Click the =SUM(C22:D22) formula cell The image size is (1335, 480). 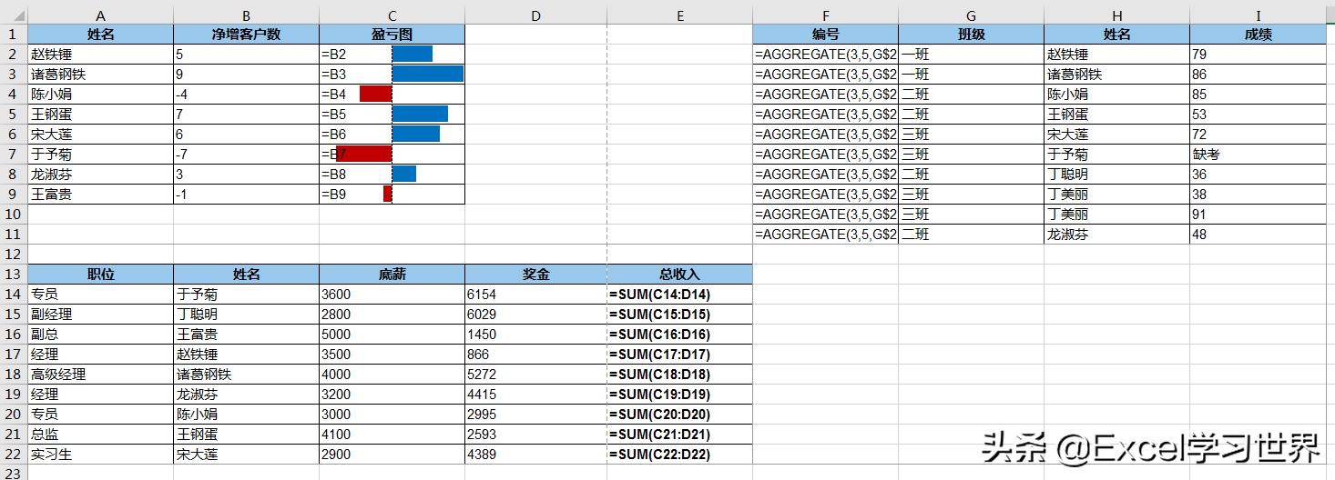680,455
